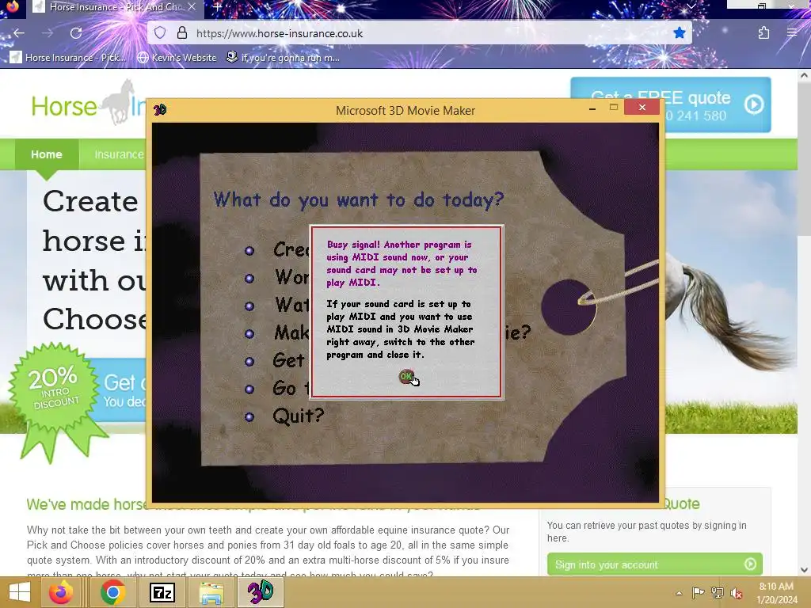
Task: Click the site security padlock icon
Action: click(182, 33)
